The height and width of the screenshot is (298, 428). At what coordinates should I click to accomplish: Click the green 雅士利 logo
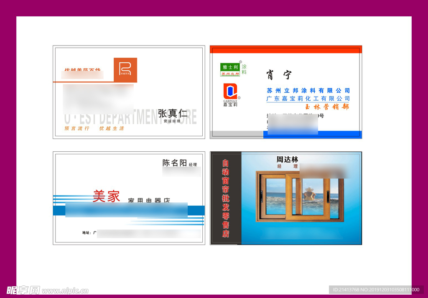[230, 67]
